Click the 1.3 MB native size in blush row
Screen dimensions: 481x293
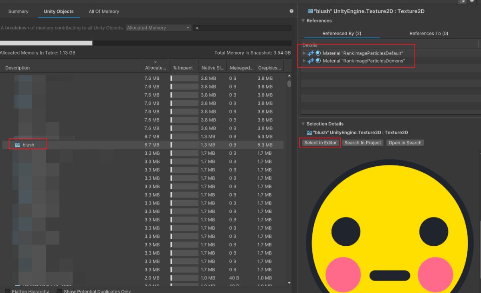coord(208,145)
